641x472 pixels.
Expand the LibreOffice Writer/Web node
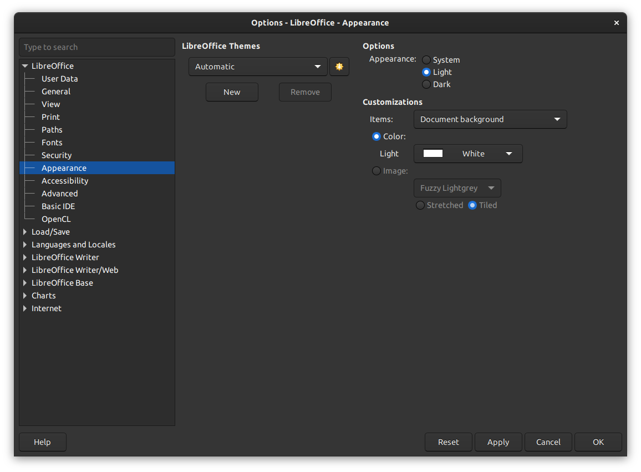25,270
